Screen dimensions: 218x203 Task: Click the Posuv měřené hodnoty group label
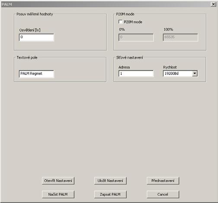point(35,14)
